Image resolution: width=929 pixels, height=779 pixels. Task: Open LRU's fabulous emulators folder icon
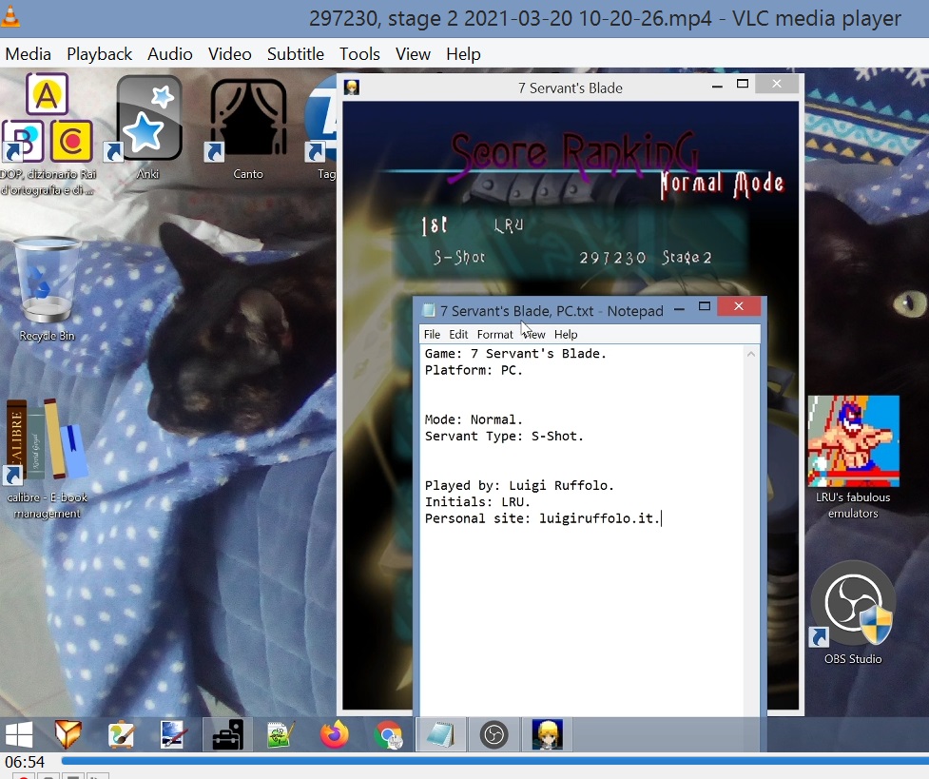852,441
